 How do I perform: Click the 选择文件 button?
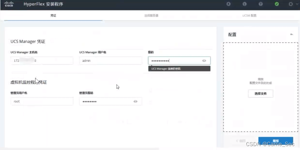261,94
